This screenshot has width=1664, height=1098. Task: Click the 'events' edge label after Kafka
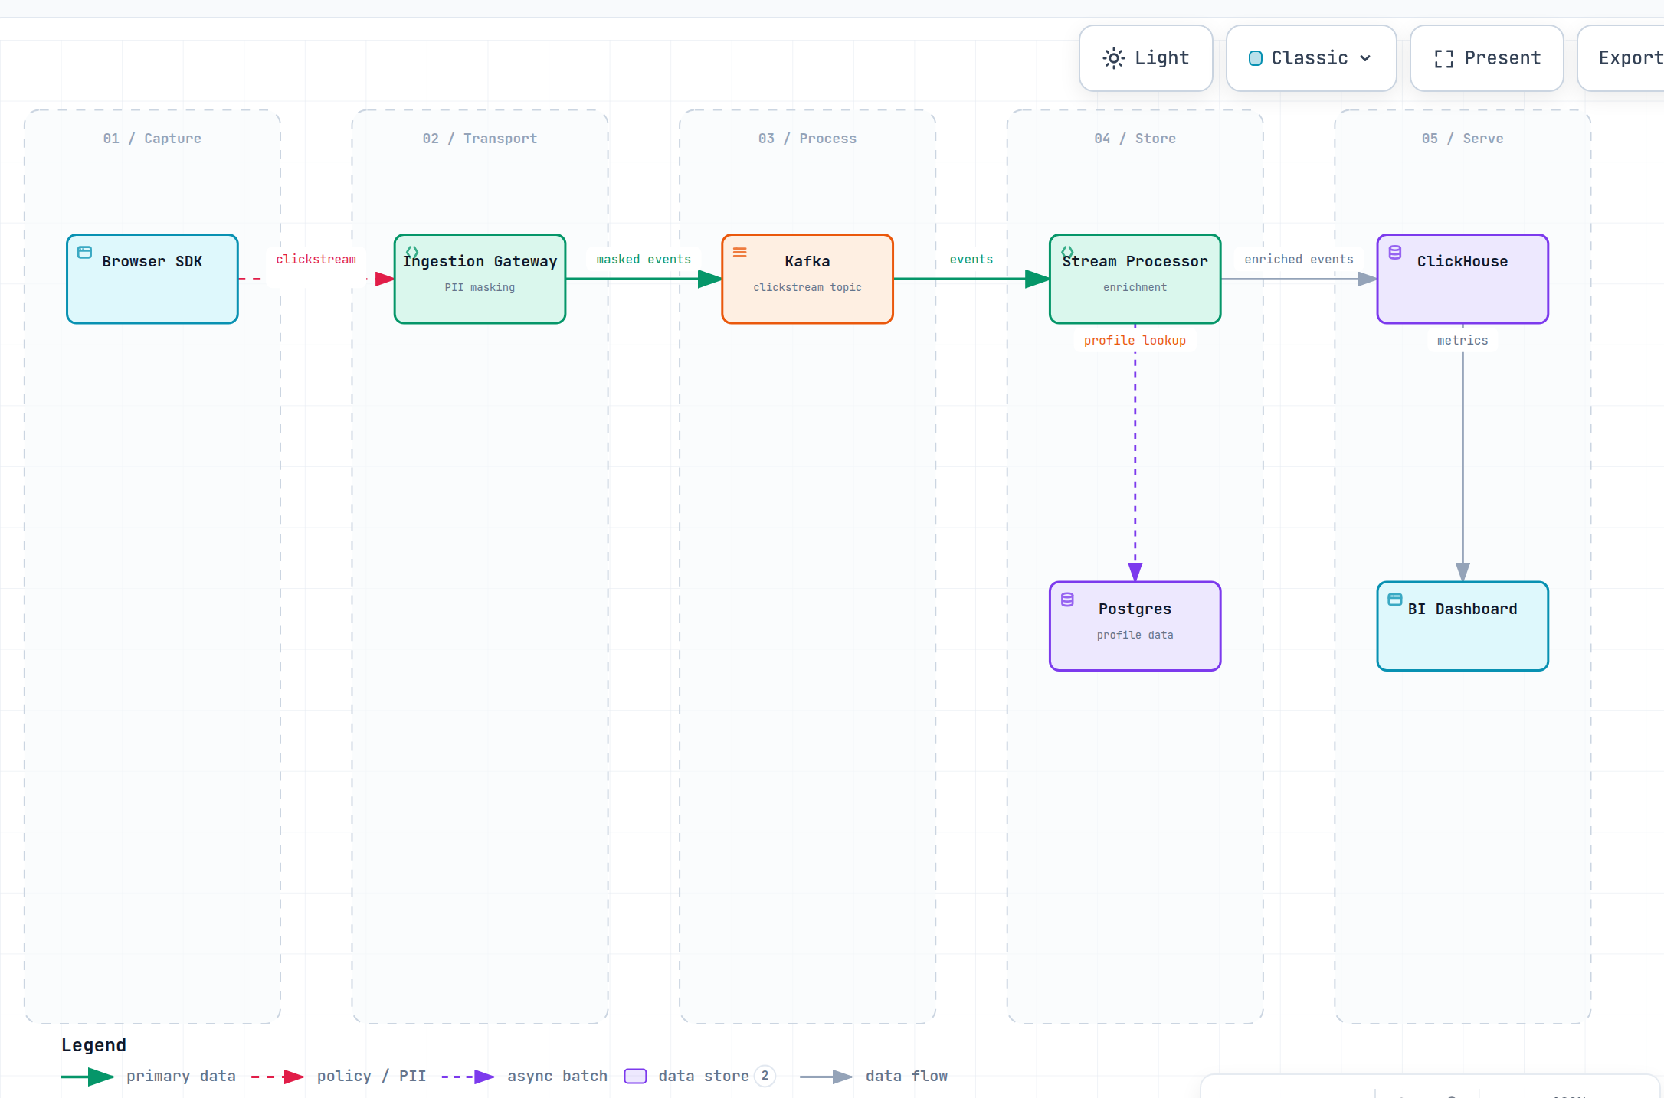click(971, 260)
